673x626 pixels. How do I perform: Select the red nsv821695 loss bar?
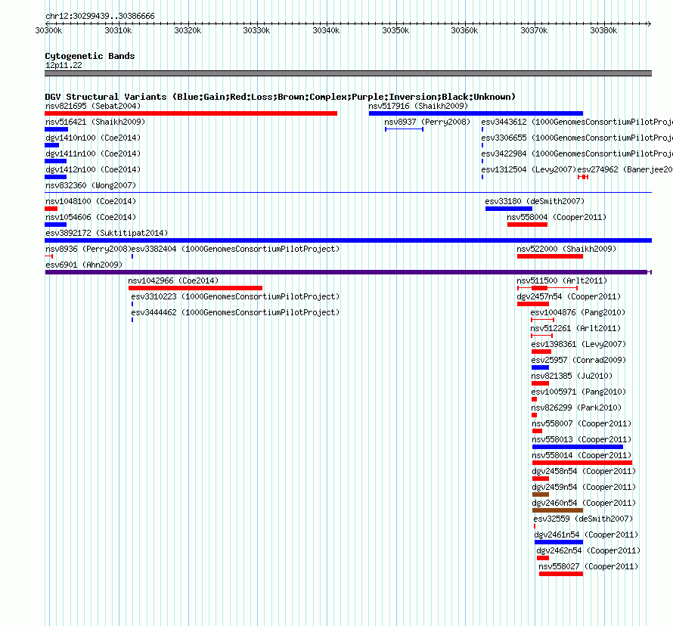click(x=191, y=113)
